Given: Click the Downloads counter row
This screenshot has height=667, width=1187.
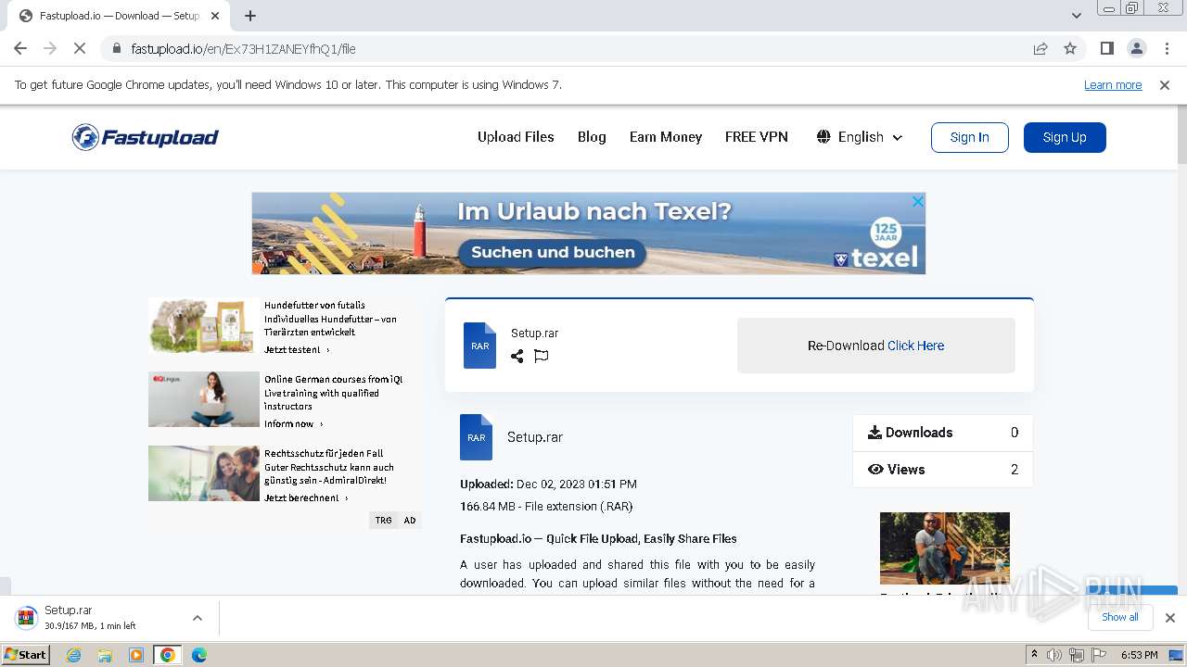Looking at the screenshot, I should (x=942, y=433).
